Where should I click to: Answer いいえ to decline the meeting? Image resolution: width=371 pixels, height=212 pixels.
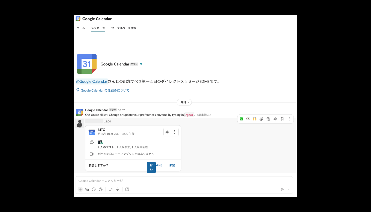[159, 165]
